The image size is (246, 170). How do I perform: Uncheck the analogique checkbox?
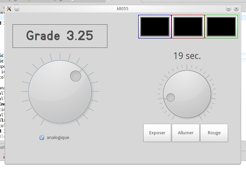tap(42, 137)
